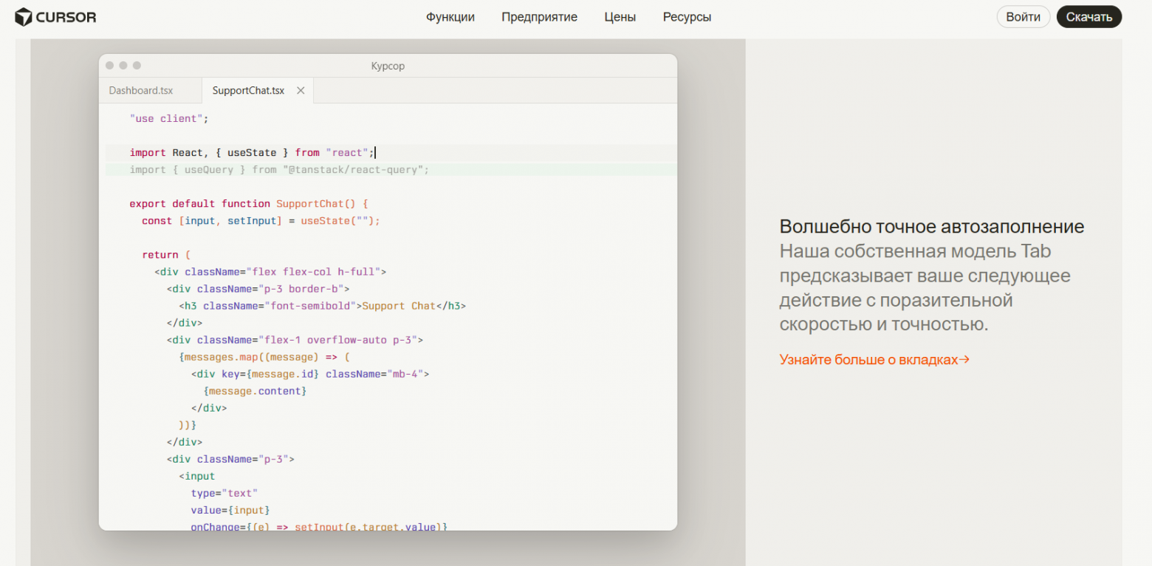
Task: Open the Предприятие menu item
Action: coord(539,17)
